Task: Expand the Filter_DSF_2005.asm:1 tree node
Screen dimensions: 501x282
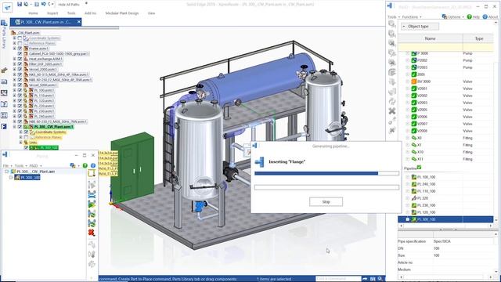Action: coord(14,64)
